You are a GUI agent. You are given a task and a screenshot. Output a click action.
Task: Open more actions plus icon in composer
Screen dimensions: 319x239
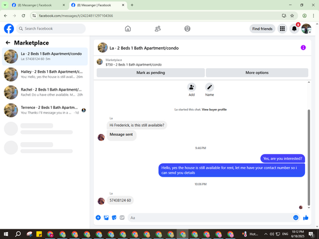(x=98, y=217)
